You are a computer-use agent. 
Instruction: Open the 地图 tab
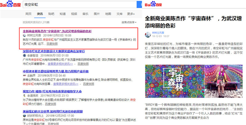click(x=108, y=14)
